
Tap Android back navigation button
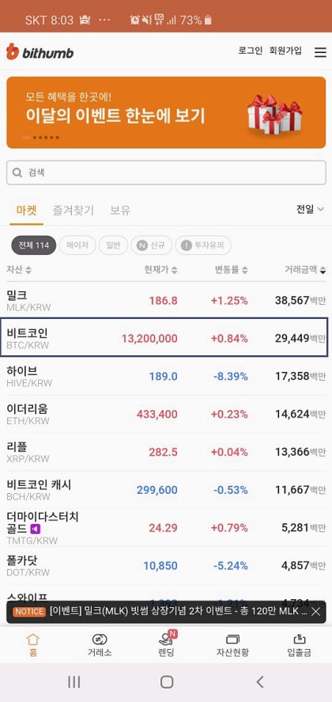pos(260,682)
